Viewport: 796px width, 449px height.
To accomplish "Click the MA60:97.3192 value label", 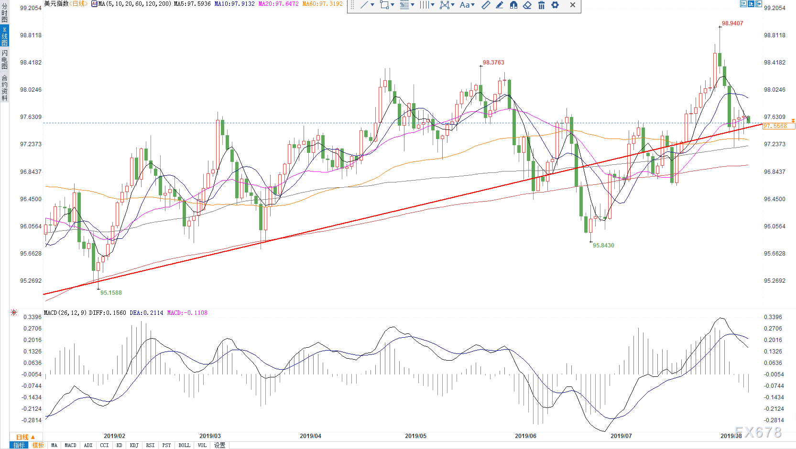I will click(x=322, y=4).
